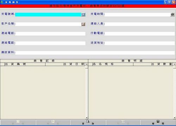Click the 離開 exit button with disk icon
176x126 pixels.
pos(158,122)
